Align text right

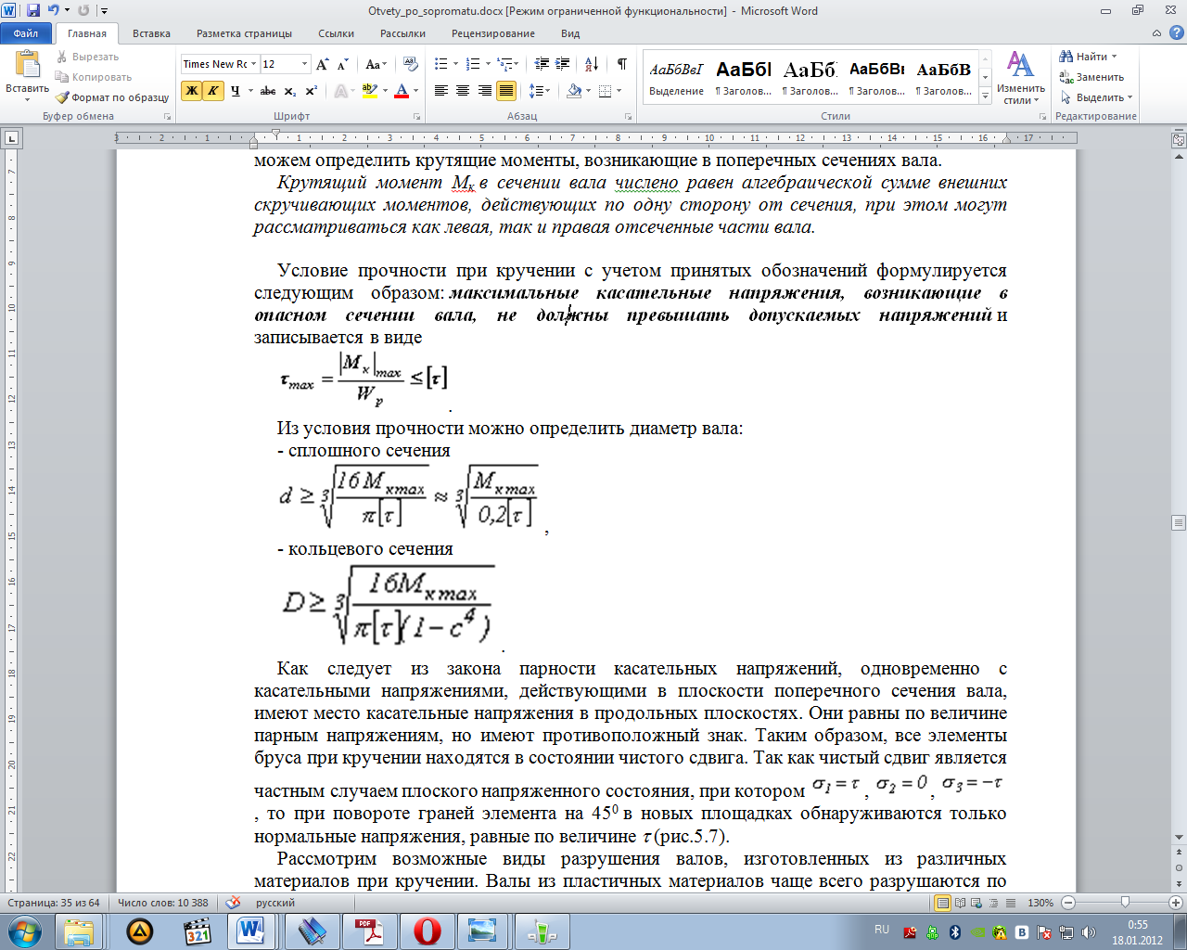(484, 91)
